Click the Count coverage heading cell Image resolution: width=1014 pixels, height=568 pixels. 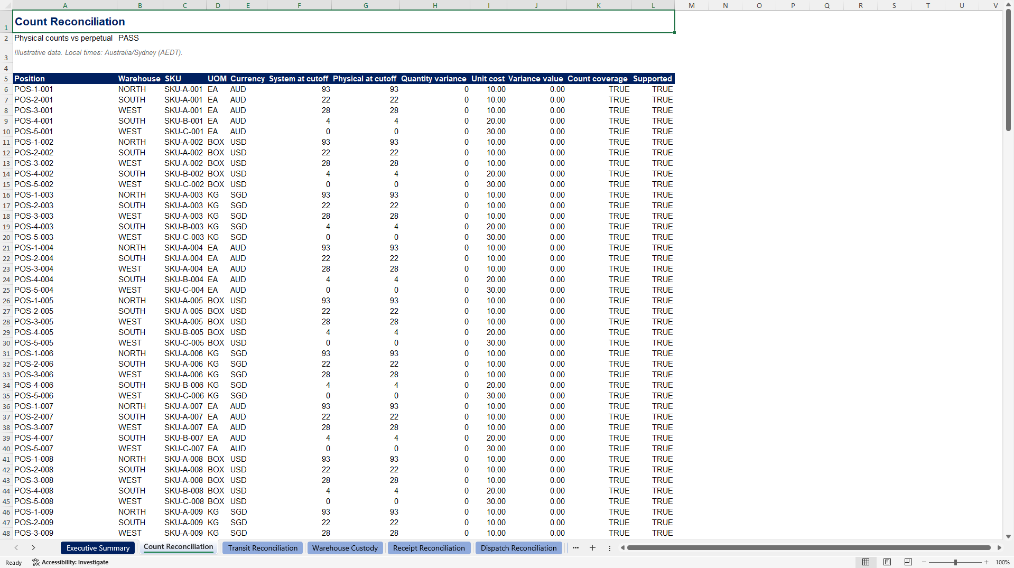(x=599, y=79)
